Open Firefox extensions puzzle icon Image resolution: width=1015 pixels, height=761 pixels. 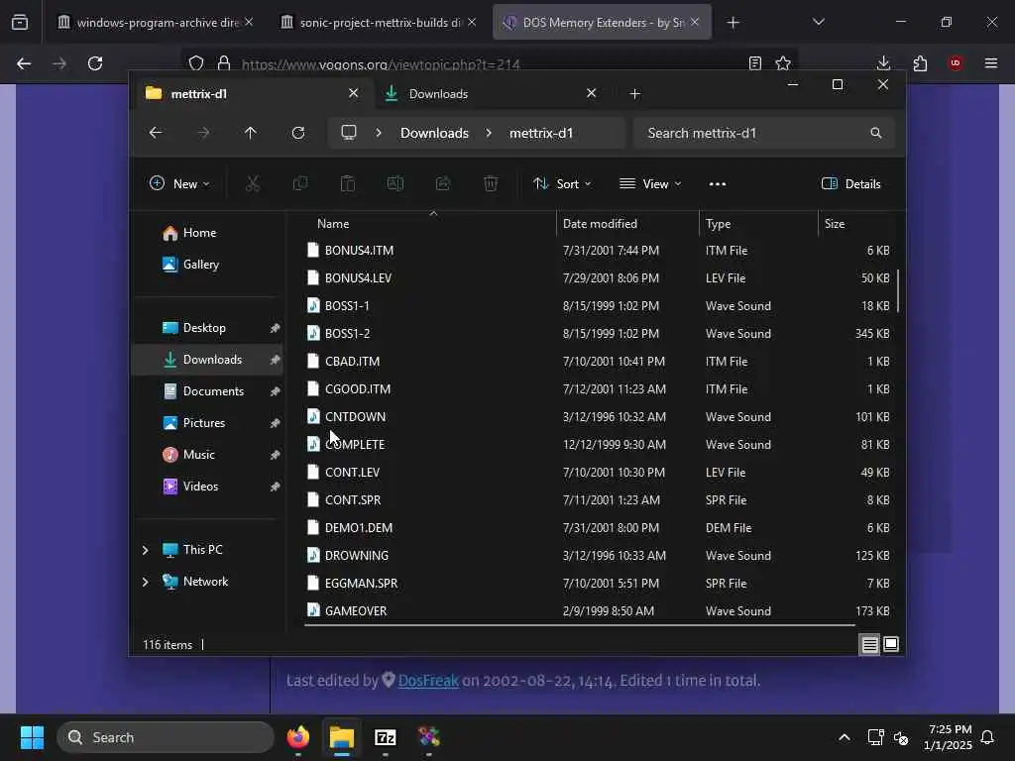(920, 63)
